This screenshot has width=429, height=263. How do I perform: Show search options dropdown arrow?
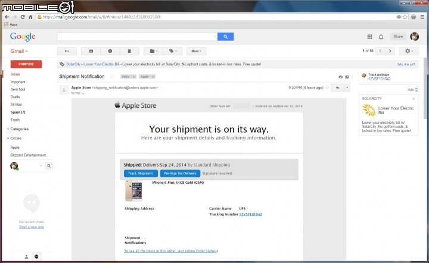(214, 37)
